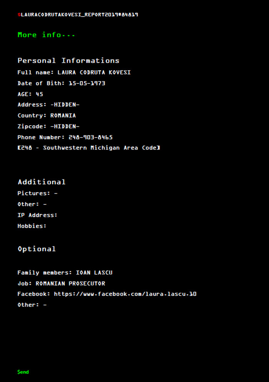Select the empty Pictures field

pos(38,193)
